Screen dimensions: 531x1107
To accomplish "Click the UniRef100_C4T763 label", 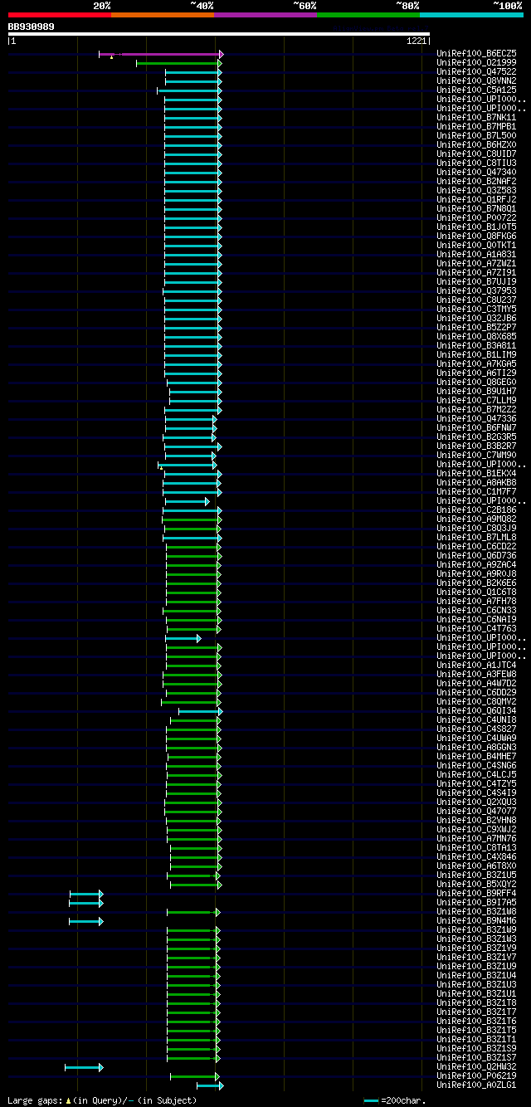I will (x=478, y=628).
